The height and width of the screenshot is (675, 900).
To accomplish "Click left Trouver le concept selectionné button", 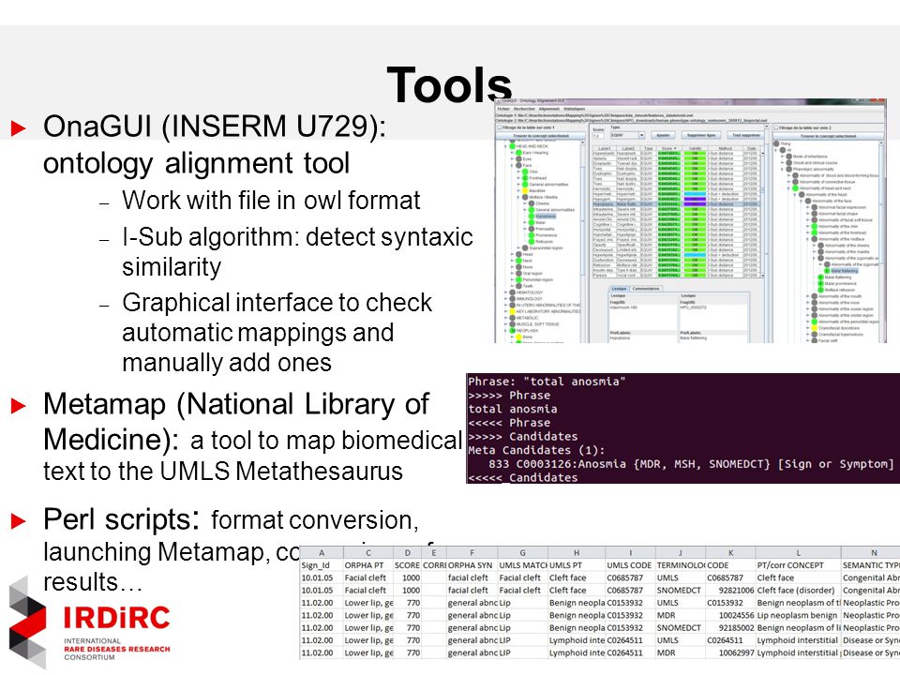I will click(541, 136).
